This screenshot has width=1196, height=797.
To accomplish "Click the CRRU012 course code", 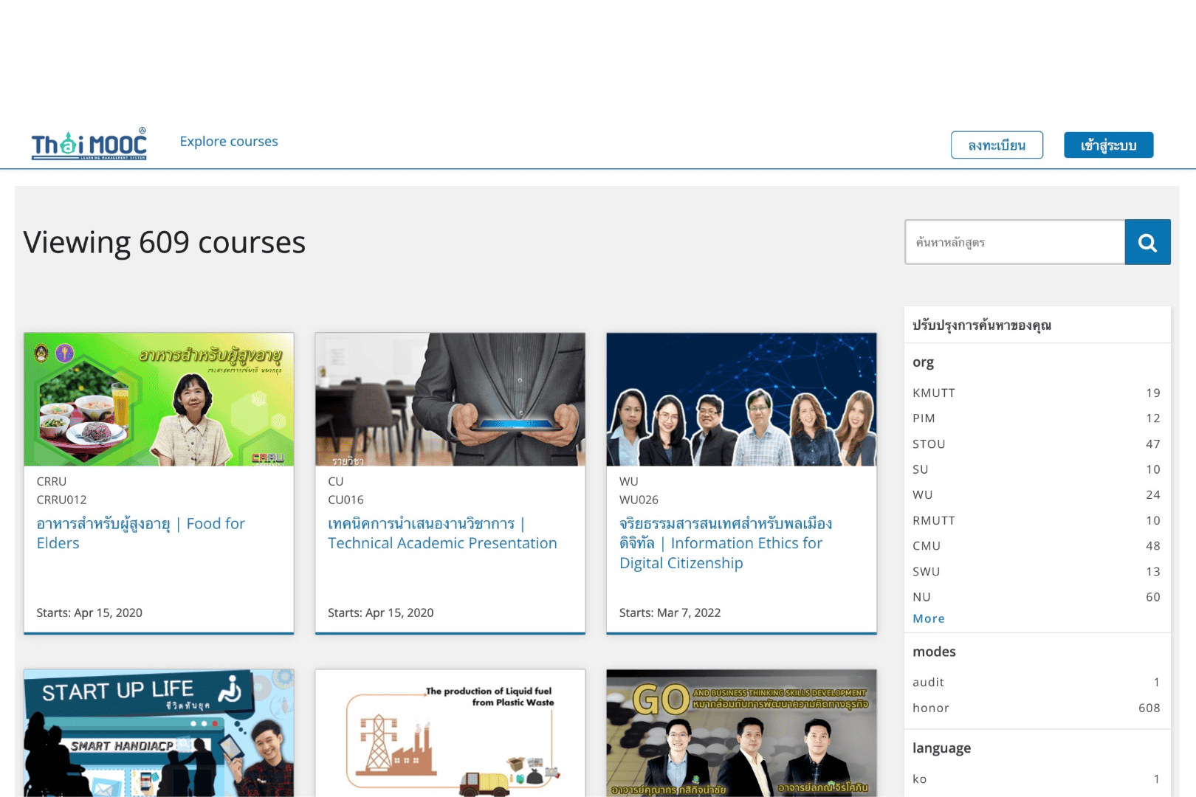I will (x=62, y=500).
